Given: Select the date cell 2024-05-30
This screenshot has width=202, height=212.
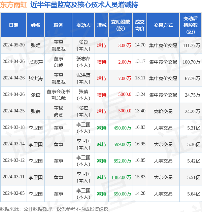Looking at the screenshot, I should point(13,45).
